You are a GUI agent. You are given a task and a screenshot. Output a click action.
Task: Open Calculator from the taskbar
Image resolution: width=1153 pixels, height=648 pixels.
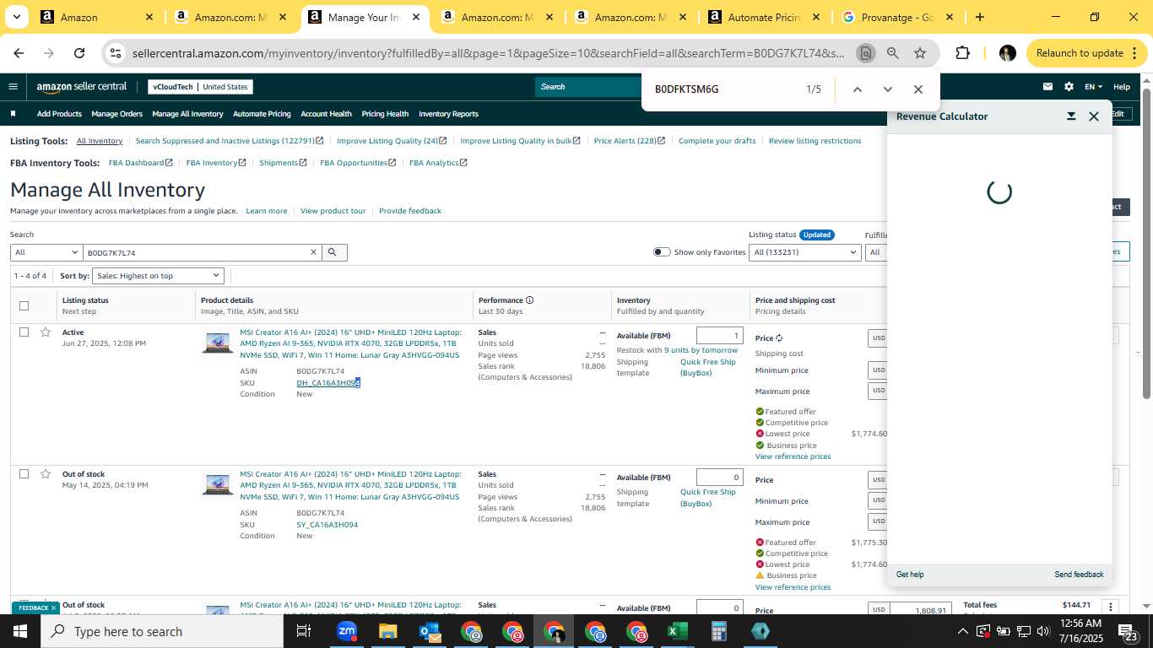coord(718,631)
